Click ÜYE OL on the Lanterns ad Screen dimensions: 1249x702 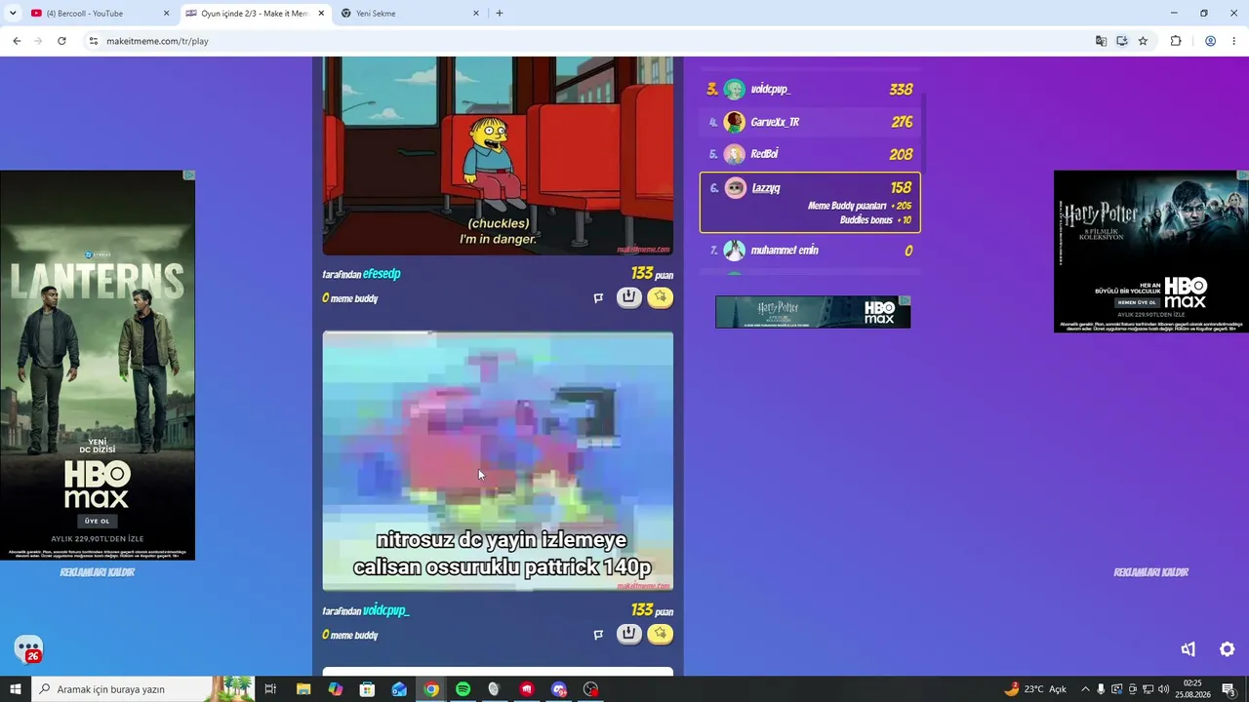tap(98, 521)
